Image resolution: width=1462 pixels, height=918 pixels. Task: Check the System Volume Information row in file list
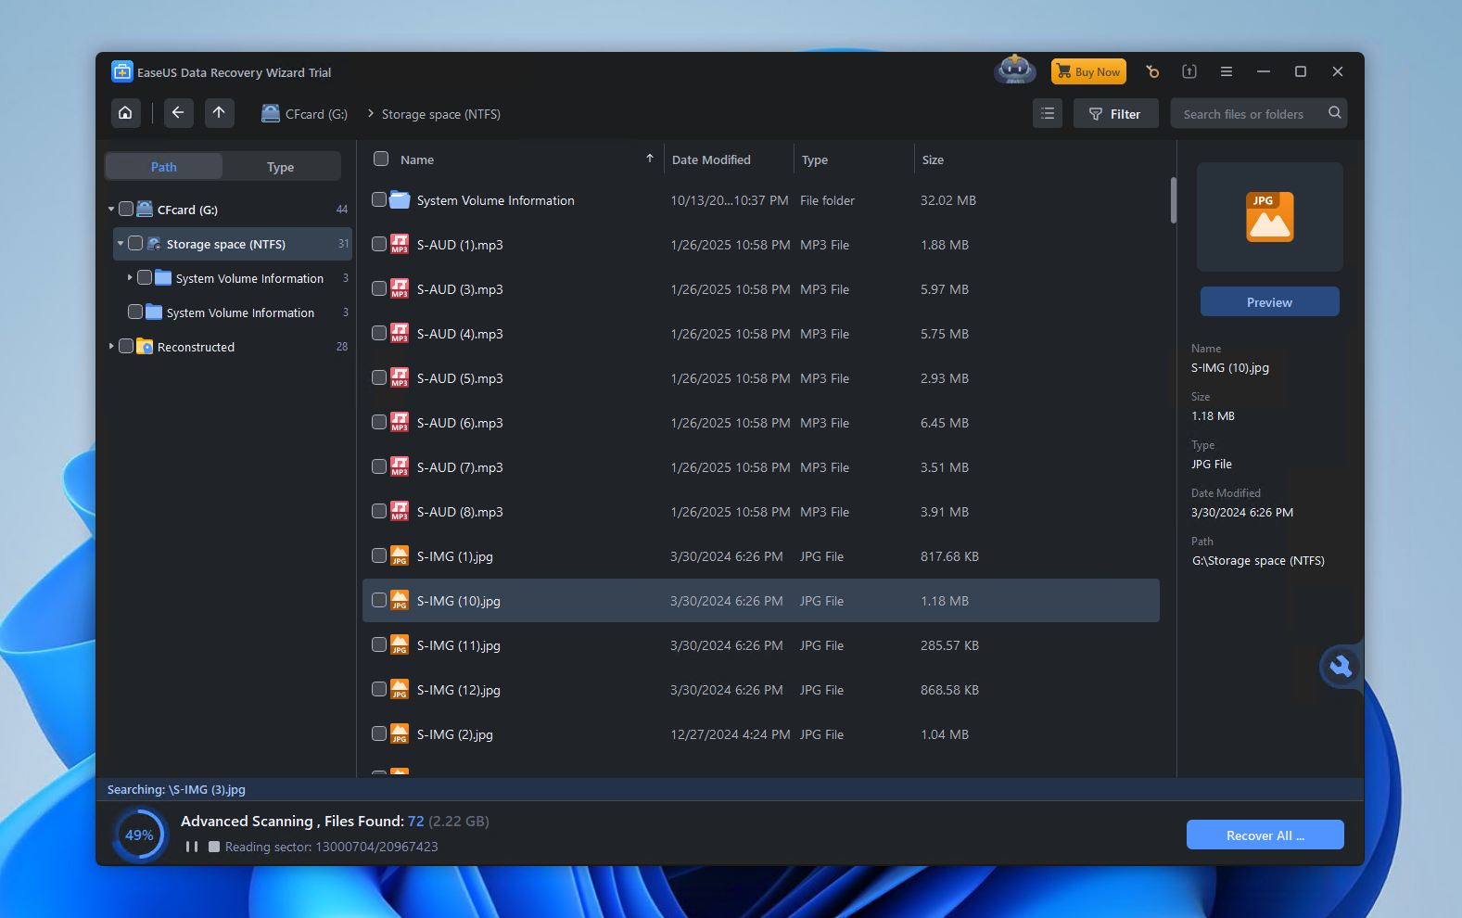click(378, 199)
